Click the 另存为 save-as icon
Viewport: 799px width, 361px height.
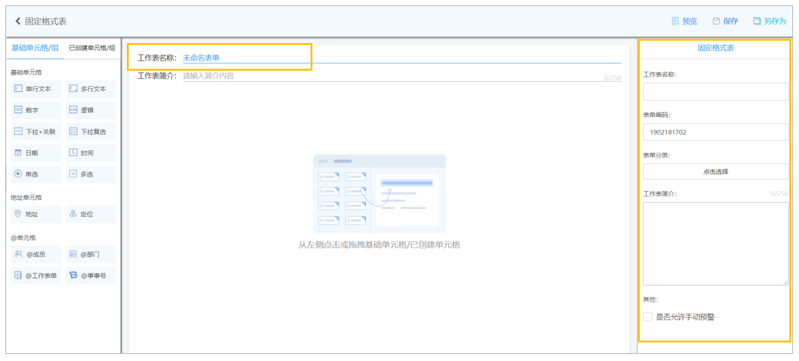tap(757, 21)
